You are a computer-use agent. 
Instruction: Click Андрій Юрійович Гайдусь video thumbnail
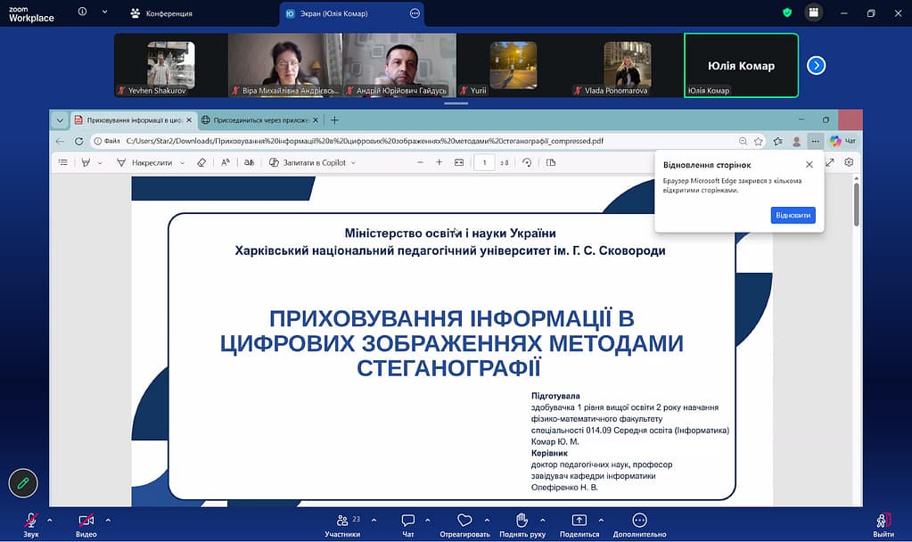pos(398,65)
